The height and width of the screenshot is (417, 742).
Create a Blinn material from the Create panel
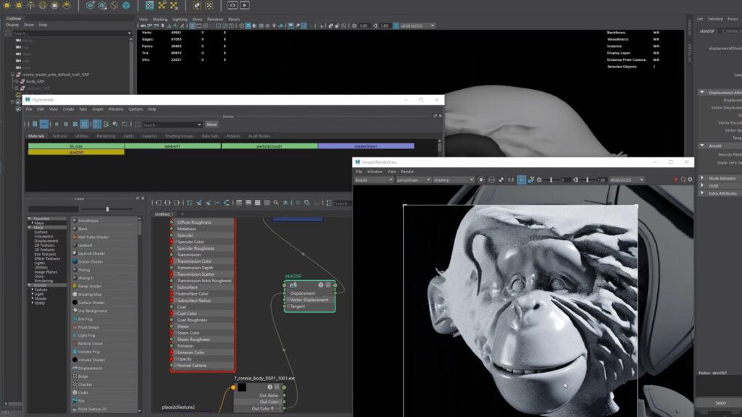point(87,229)
